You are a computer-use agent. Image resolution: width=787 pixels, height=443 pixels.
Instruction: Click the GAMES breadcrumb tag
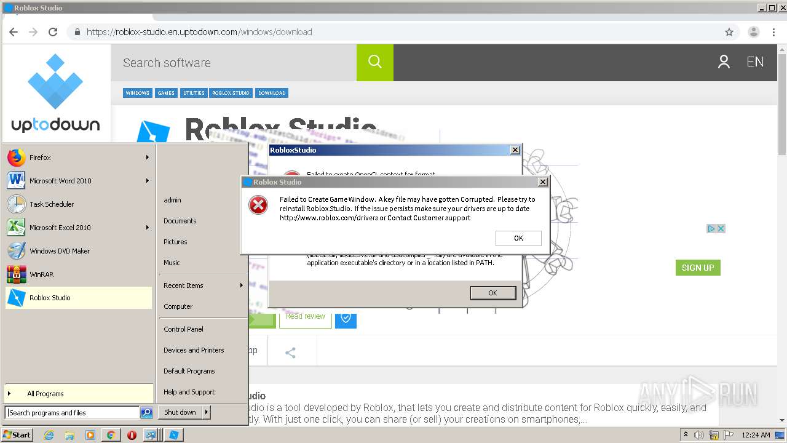166,93
